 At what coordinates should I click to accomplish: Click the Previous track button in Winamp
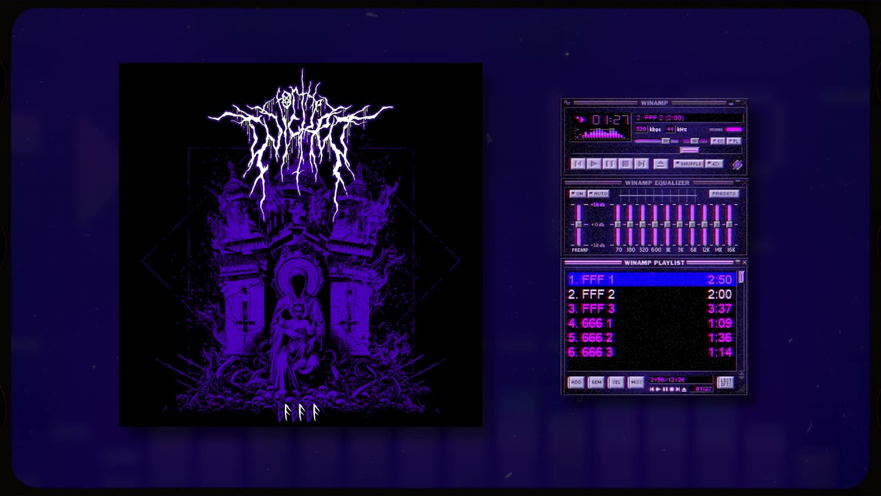[578, 164]
